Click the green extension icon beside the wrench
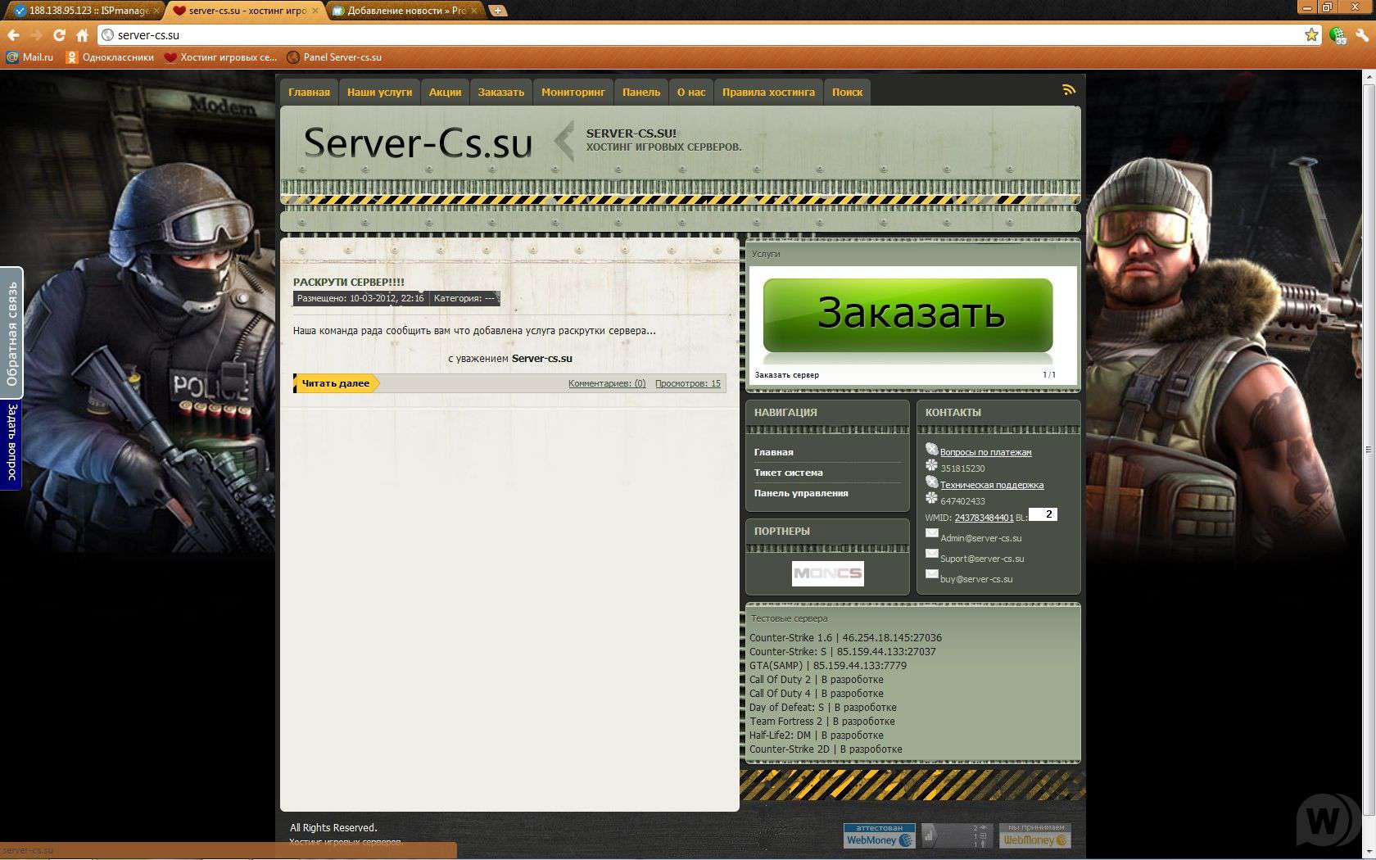Image resolution: width=1376 pixels, height=860 pixels. [1338, 35]
